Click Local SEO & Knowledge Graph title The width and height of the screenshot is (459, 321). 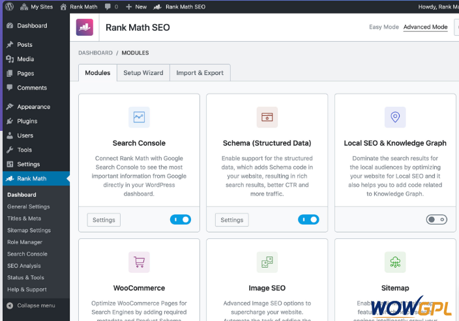395,143
